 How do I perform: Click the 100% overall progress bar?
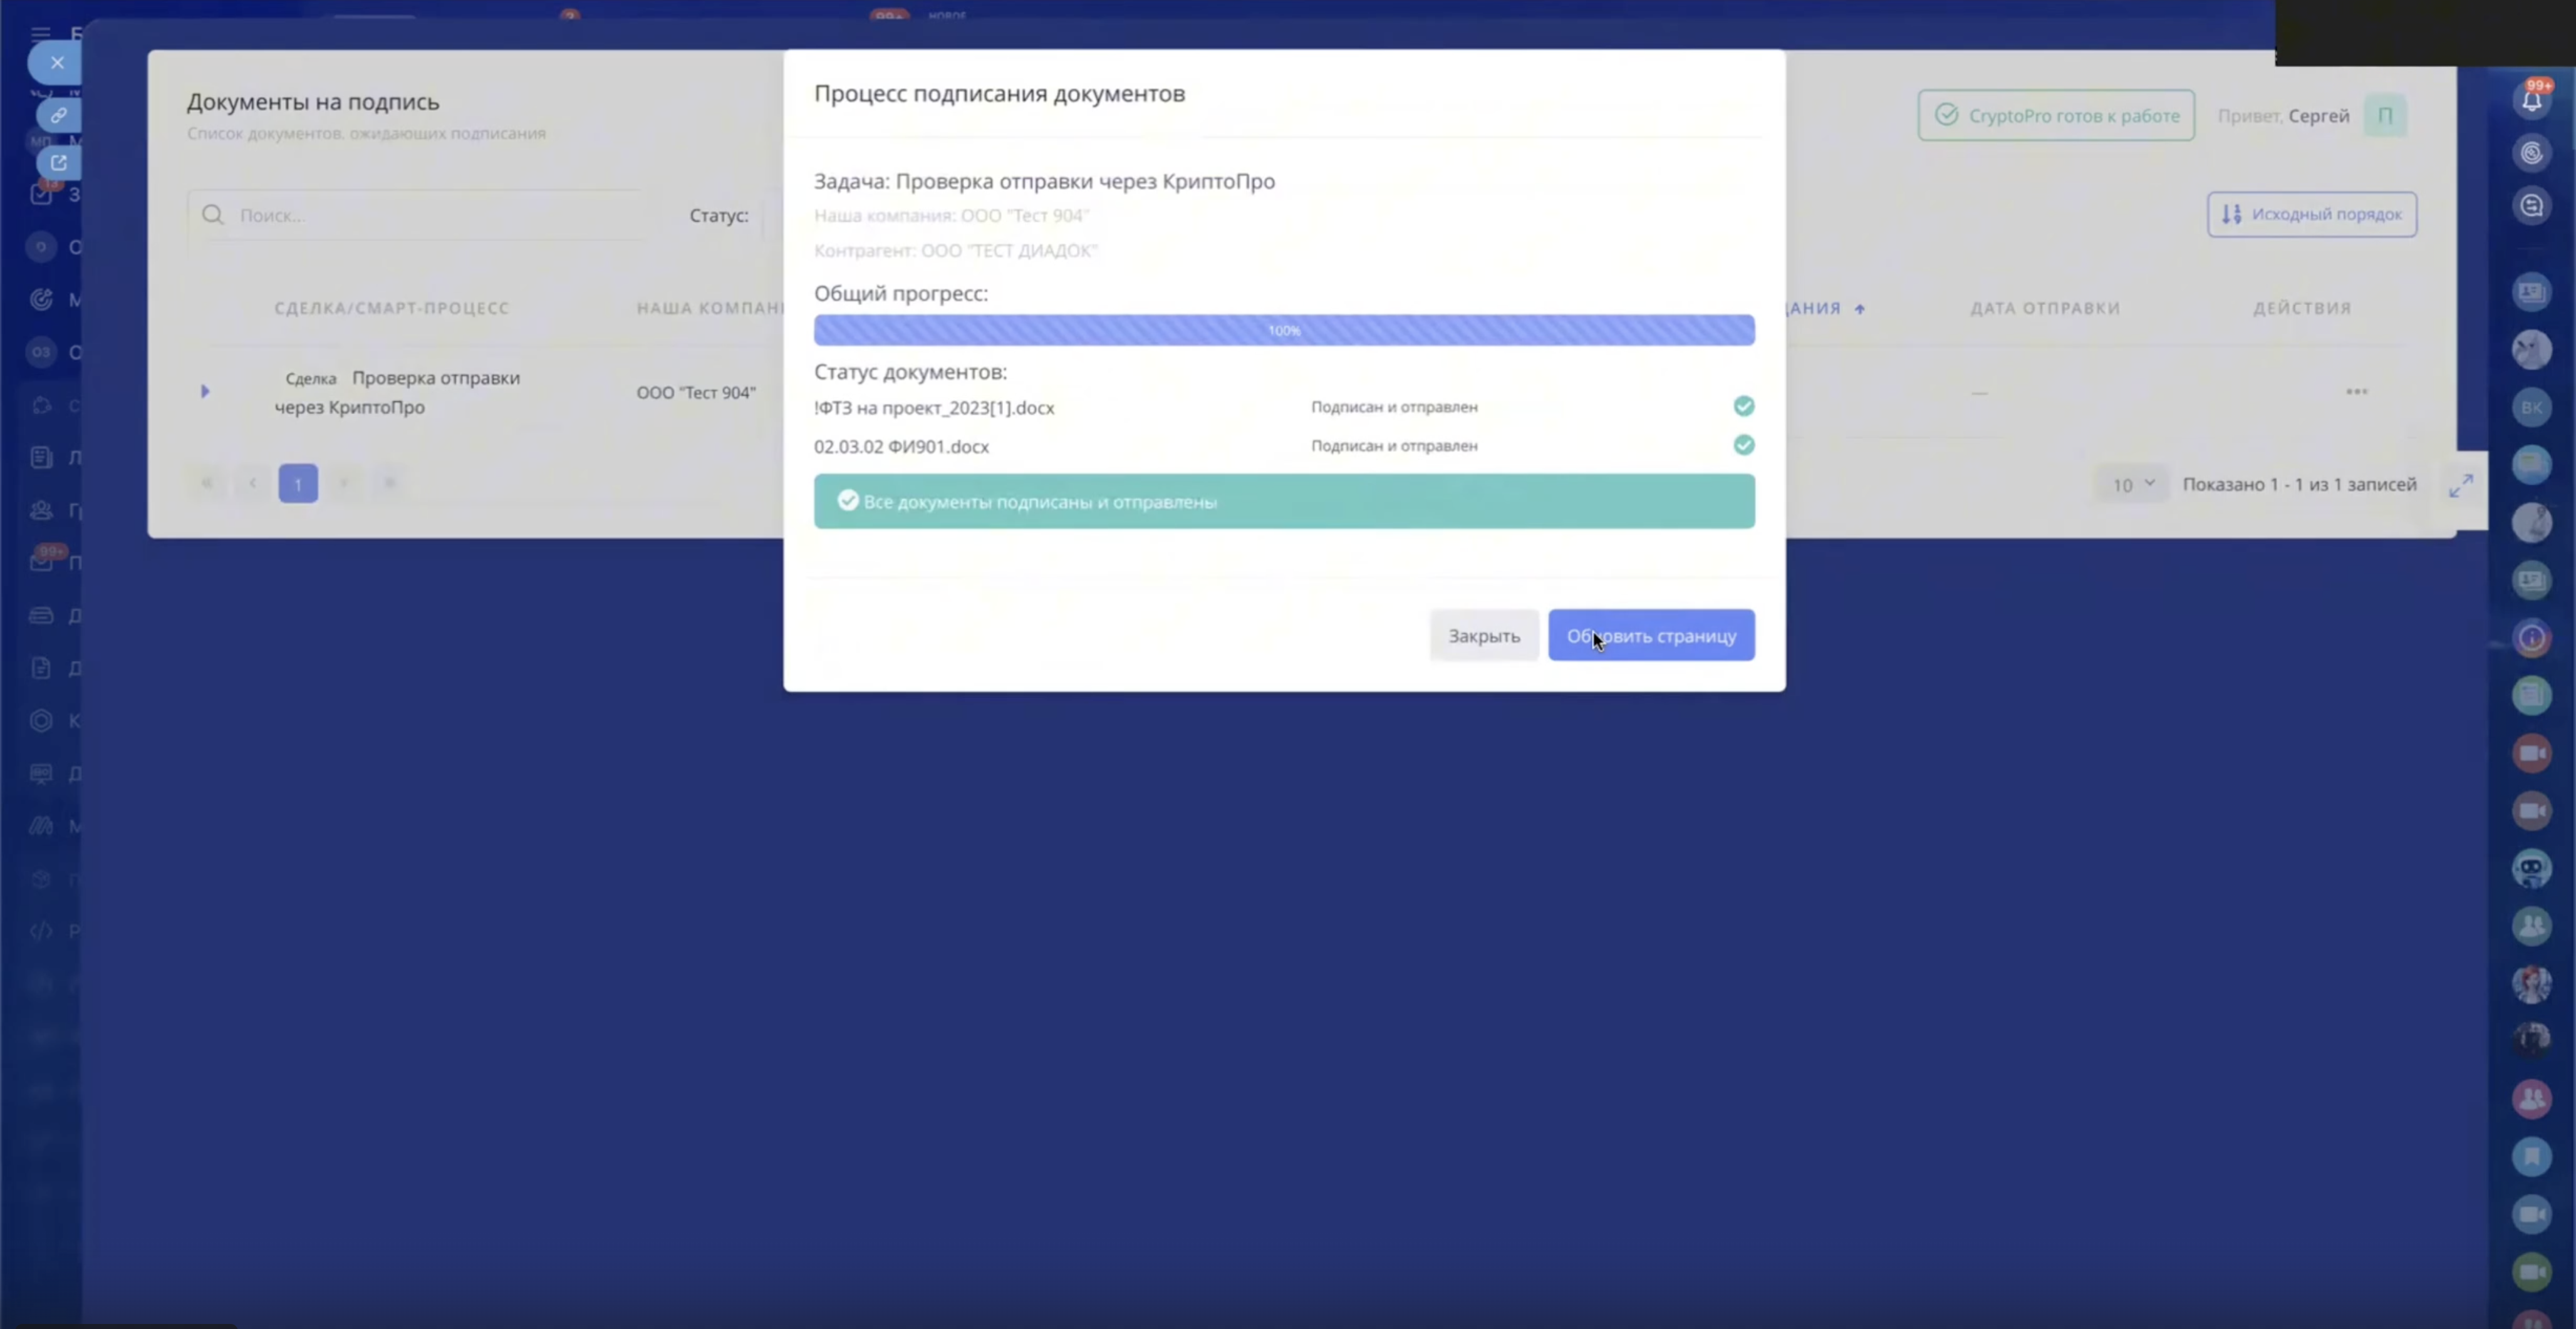point(1283,330)
